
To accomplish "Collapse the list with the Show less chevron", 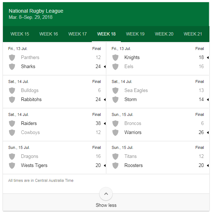I will [x=106, y=194].
